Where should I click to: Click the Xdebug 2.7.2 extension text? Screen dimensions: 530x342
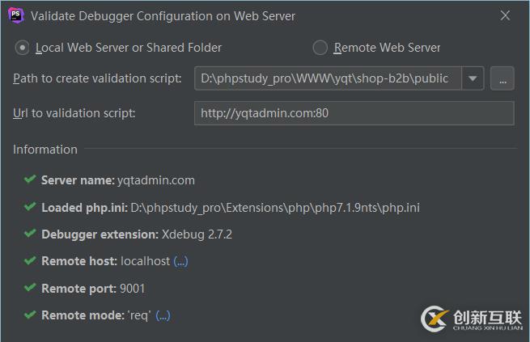(197, 234)
